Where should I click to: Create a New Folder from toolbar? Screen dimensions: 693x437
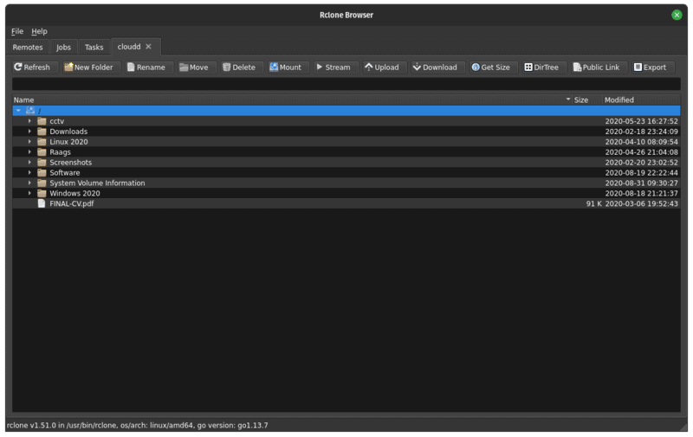87,67
